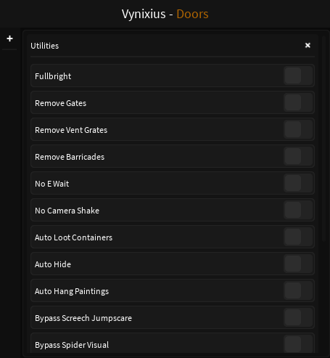This screenshot has width=330, height=358.
Task: Toggle Auto Hide switch
Action: pyautogui.click(x=298, y=264)
